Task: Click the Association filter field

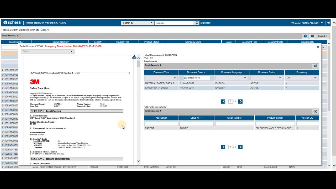Action: 161,123
